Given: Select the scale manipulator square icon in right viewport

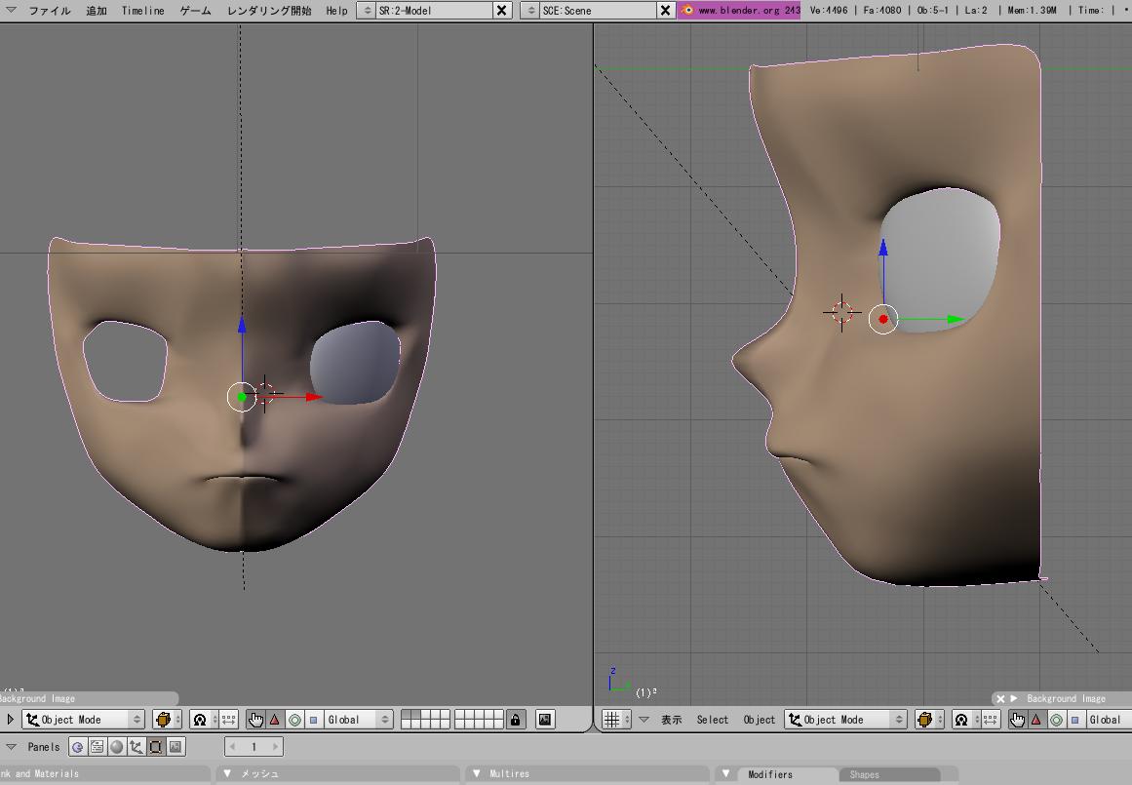Looking at the screenshot, I should [1075, 720].
